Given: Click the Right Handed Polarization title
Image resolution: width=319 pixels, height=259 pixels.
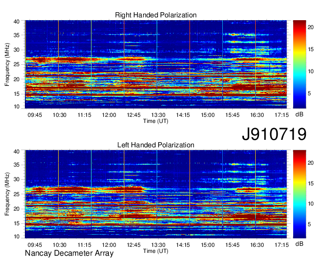Looking at the screenshot, I should click(x=156, y=15).
